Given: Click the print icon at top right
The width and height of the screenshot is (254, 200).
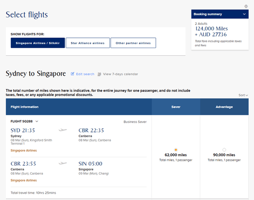Looking at the screenshot, I should 246,6.
